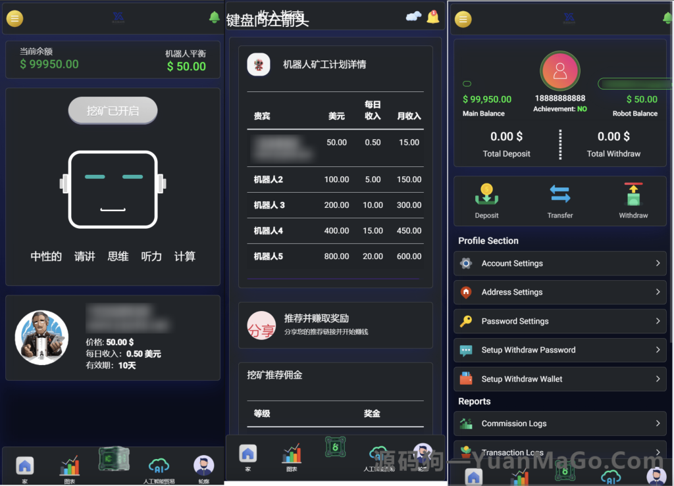Open the yellow hamburger menu
Image resolution: width=674 pixels, height=486 pixels.
pyautogui.click(x=14, y=18)
